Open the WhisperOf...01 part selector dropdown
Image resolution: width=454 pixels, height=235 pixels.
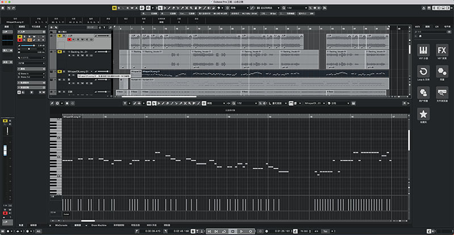tap(314, 103)
